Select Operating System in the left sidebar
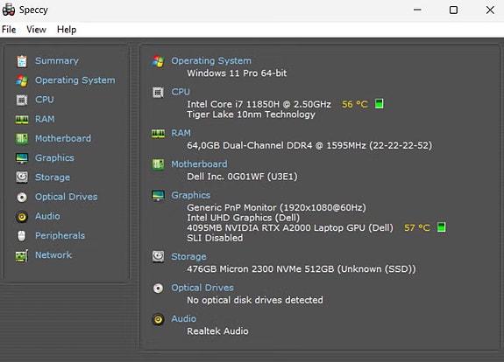The width and height of the screenshot is (504, 362). click(75, 80)
